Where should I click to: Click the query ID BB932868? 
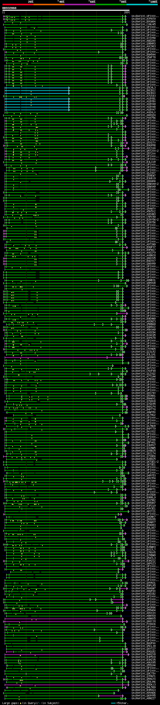9,8
